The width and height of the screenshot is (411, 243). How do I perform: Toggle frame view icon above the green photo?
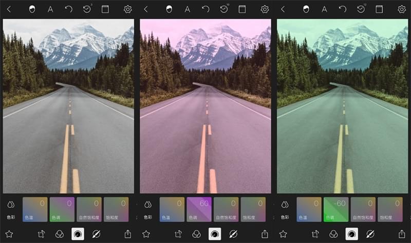[379, 9]
